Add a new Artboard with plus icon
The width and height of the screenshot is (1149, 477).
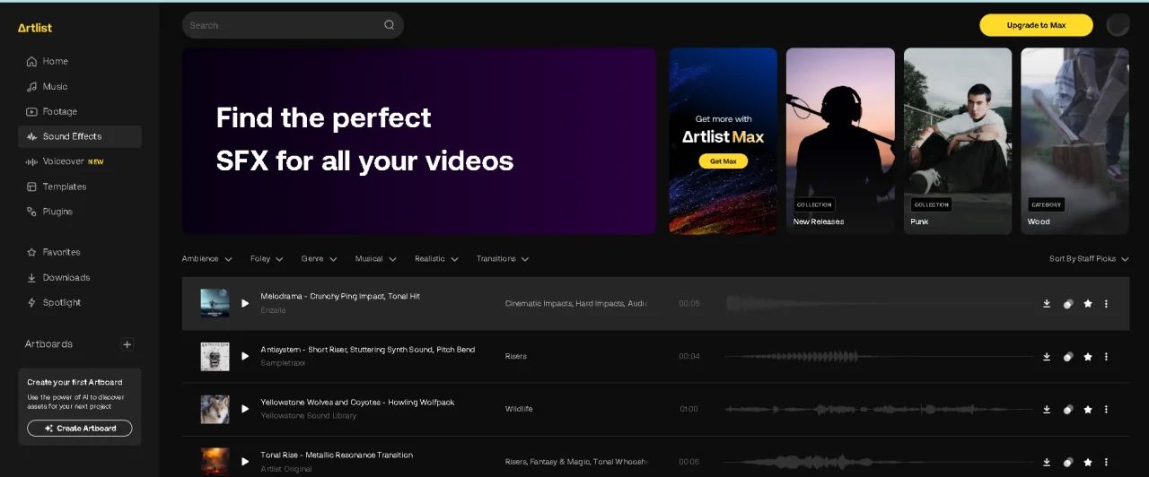pos(127,344)
